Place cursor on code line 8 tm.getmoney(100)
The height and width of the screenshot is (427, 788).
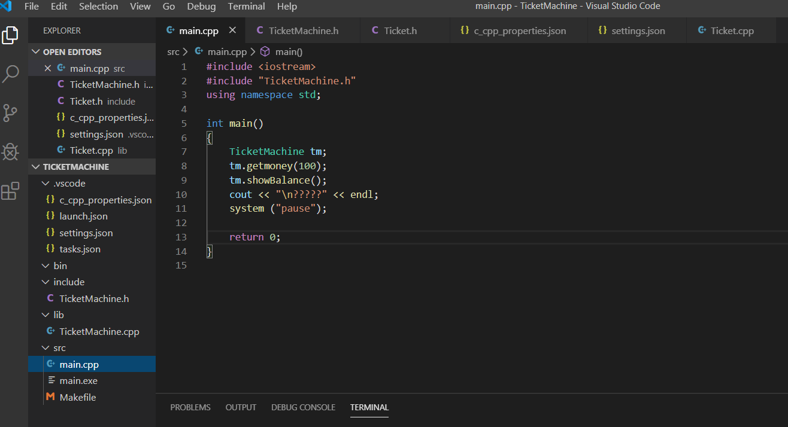(x=278, y=166)
